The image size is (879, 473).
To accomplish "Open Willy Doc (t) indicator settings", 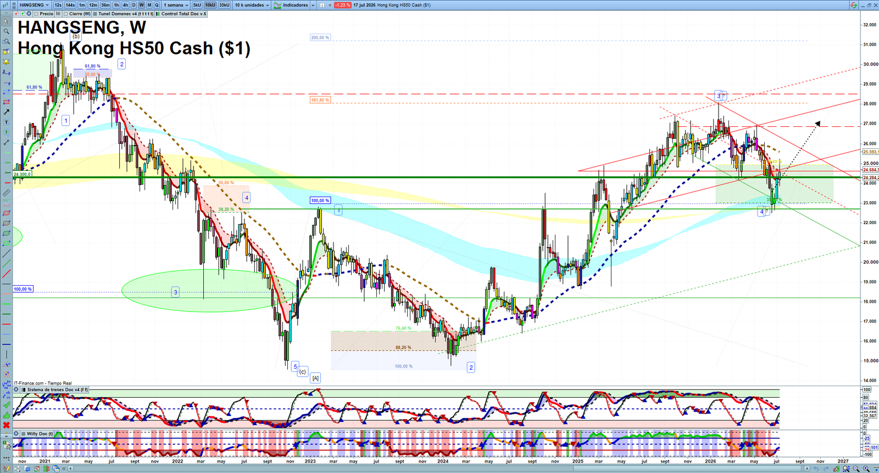I will pos(37,433).
